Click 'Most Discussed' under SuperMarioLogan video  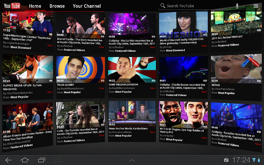point(21,47)
